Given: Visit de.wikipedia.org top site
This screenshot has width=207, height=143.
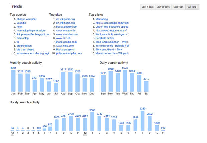Looking at the screenshot, I should 65,19.
